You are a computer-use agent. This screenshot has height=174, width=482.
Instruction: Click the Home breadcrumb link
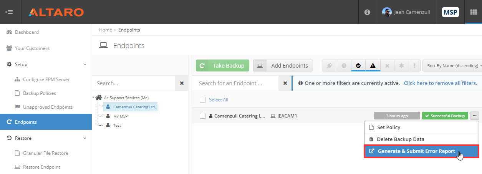pyautogui.click(x=105, y=30)
